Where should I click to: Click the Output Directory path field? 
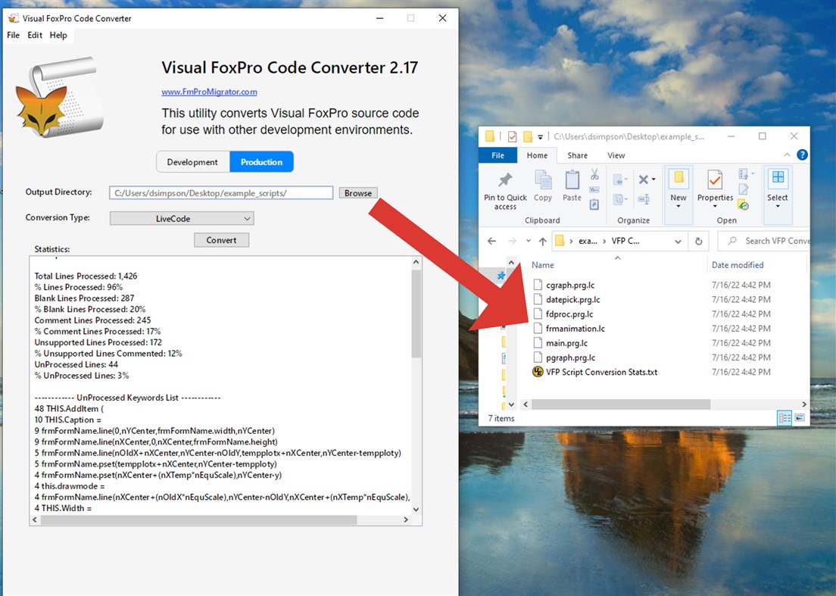click(221, 193)
